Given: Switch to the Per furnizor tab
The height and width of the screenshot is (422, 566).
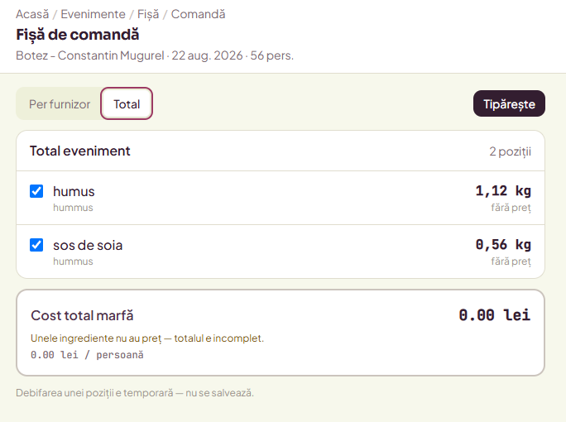Looking at the screenshot, I should click(60, 104).
